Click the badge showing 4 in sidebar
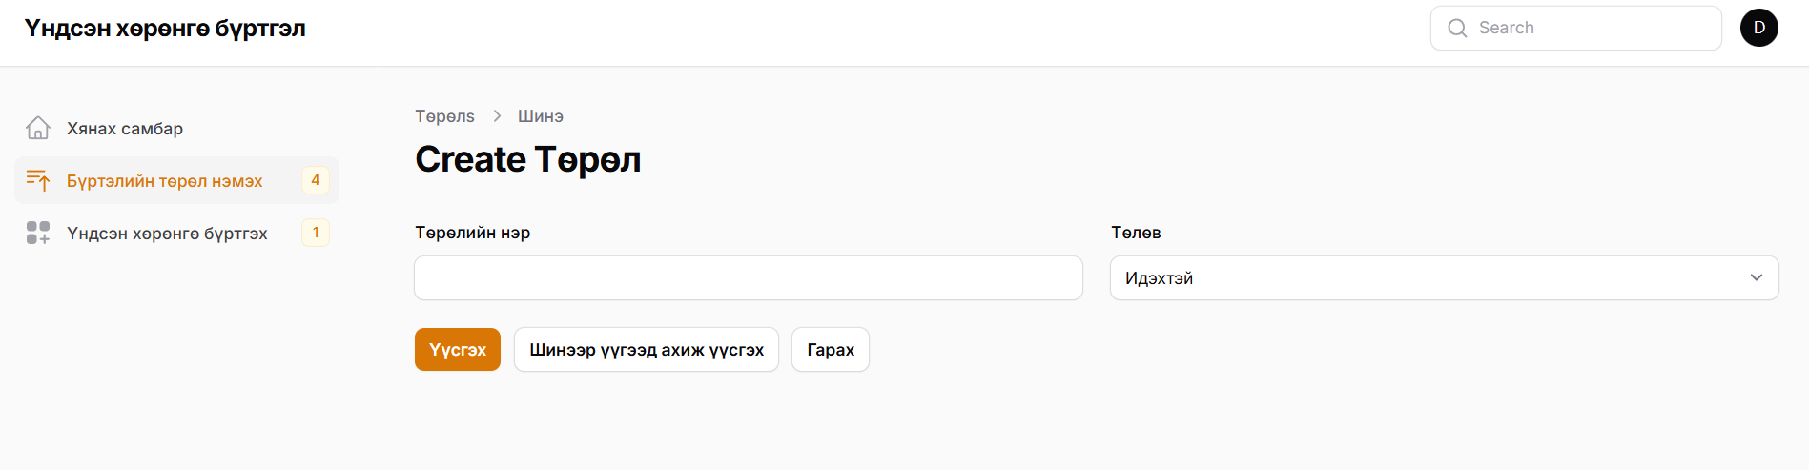The height and width of the screenshot is (470, 1809). 316,180
